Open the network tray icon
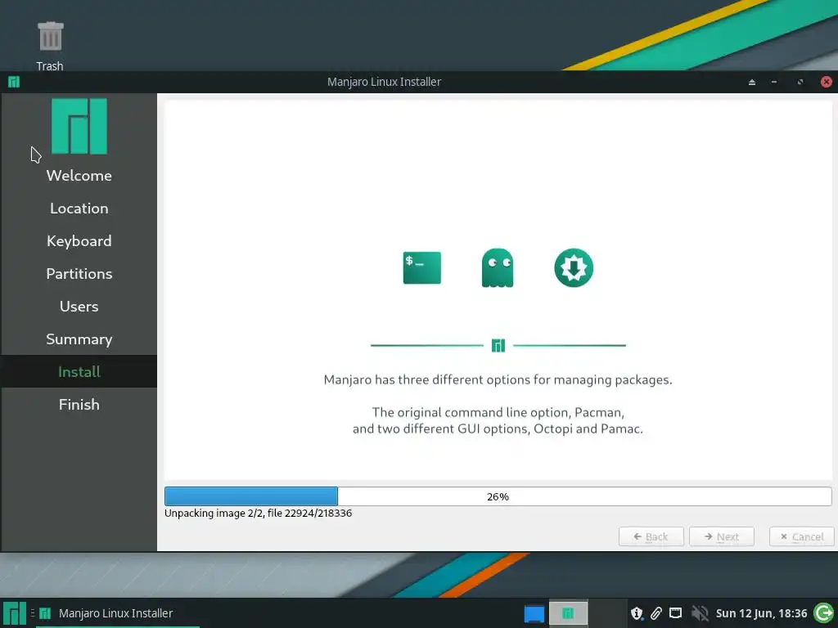838x628 pixels. [675, 613]
